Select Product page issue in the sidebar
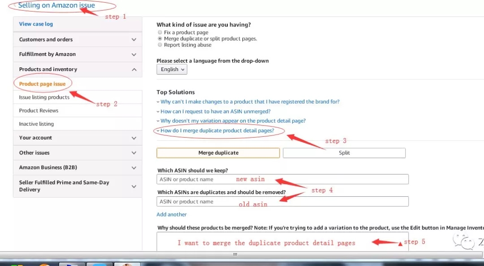This screenshot has width=484, height=266. (x=42, y=84)
